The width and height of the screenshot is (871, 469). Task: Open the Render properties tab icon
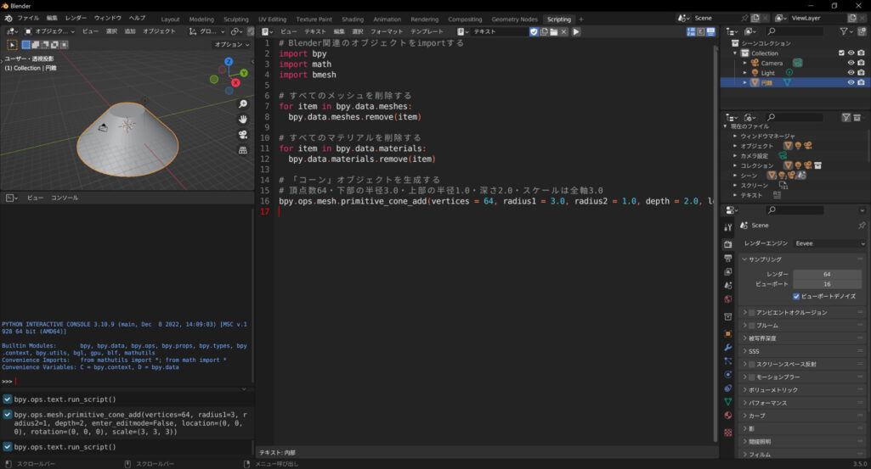point(728,244)
